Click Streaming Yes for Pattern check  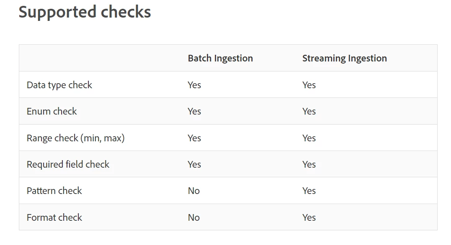[x=309, y=191]
